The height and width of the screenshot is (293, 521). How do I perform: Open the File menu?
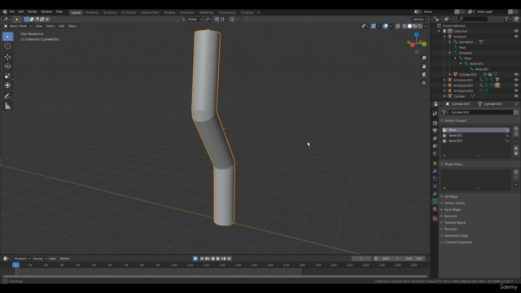coord(12,11)
